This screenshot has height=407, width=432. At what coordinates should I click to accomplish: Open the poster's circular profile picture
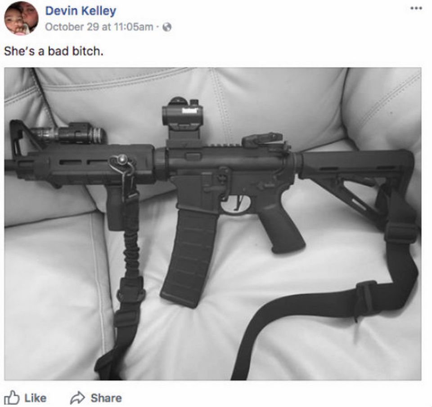pos(21,18)
